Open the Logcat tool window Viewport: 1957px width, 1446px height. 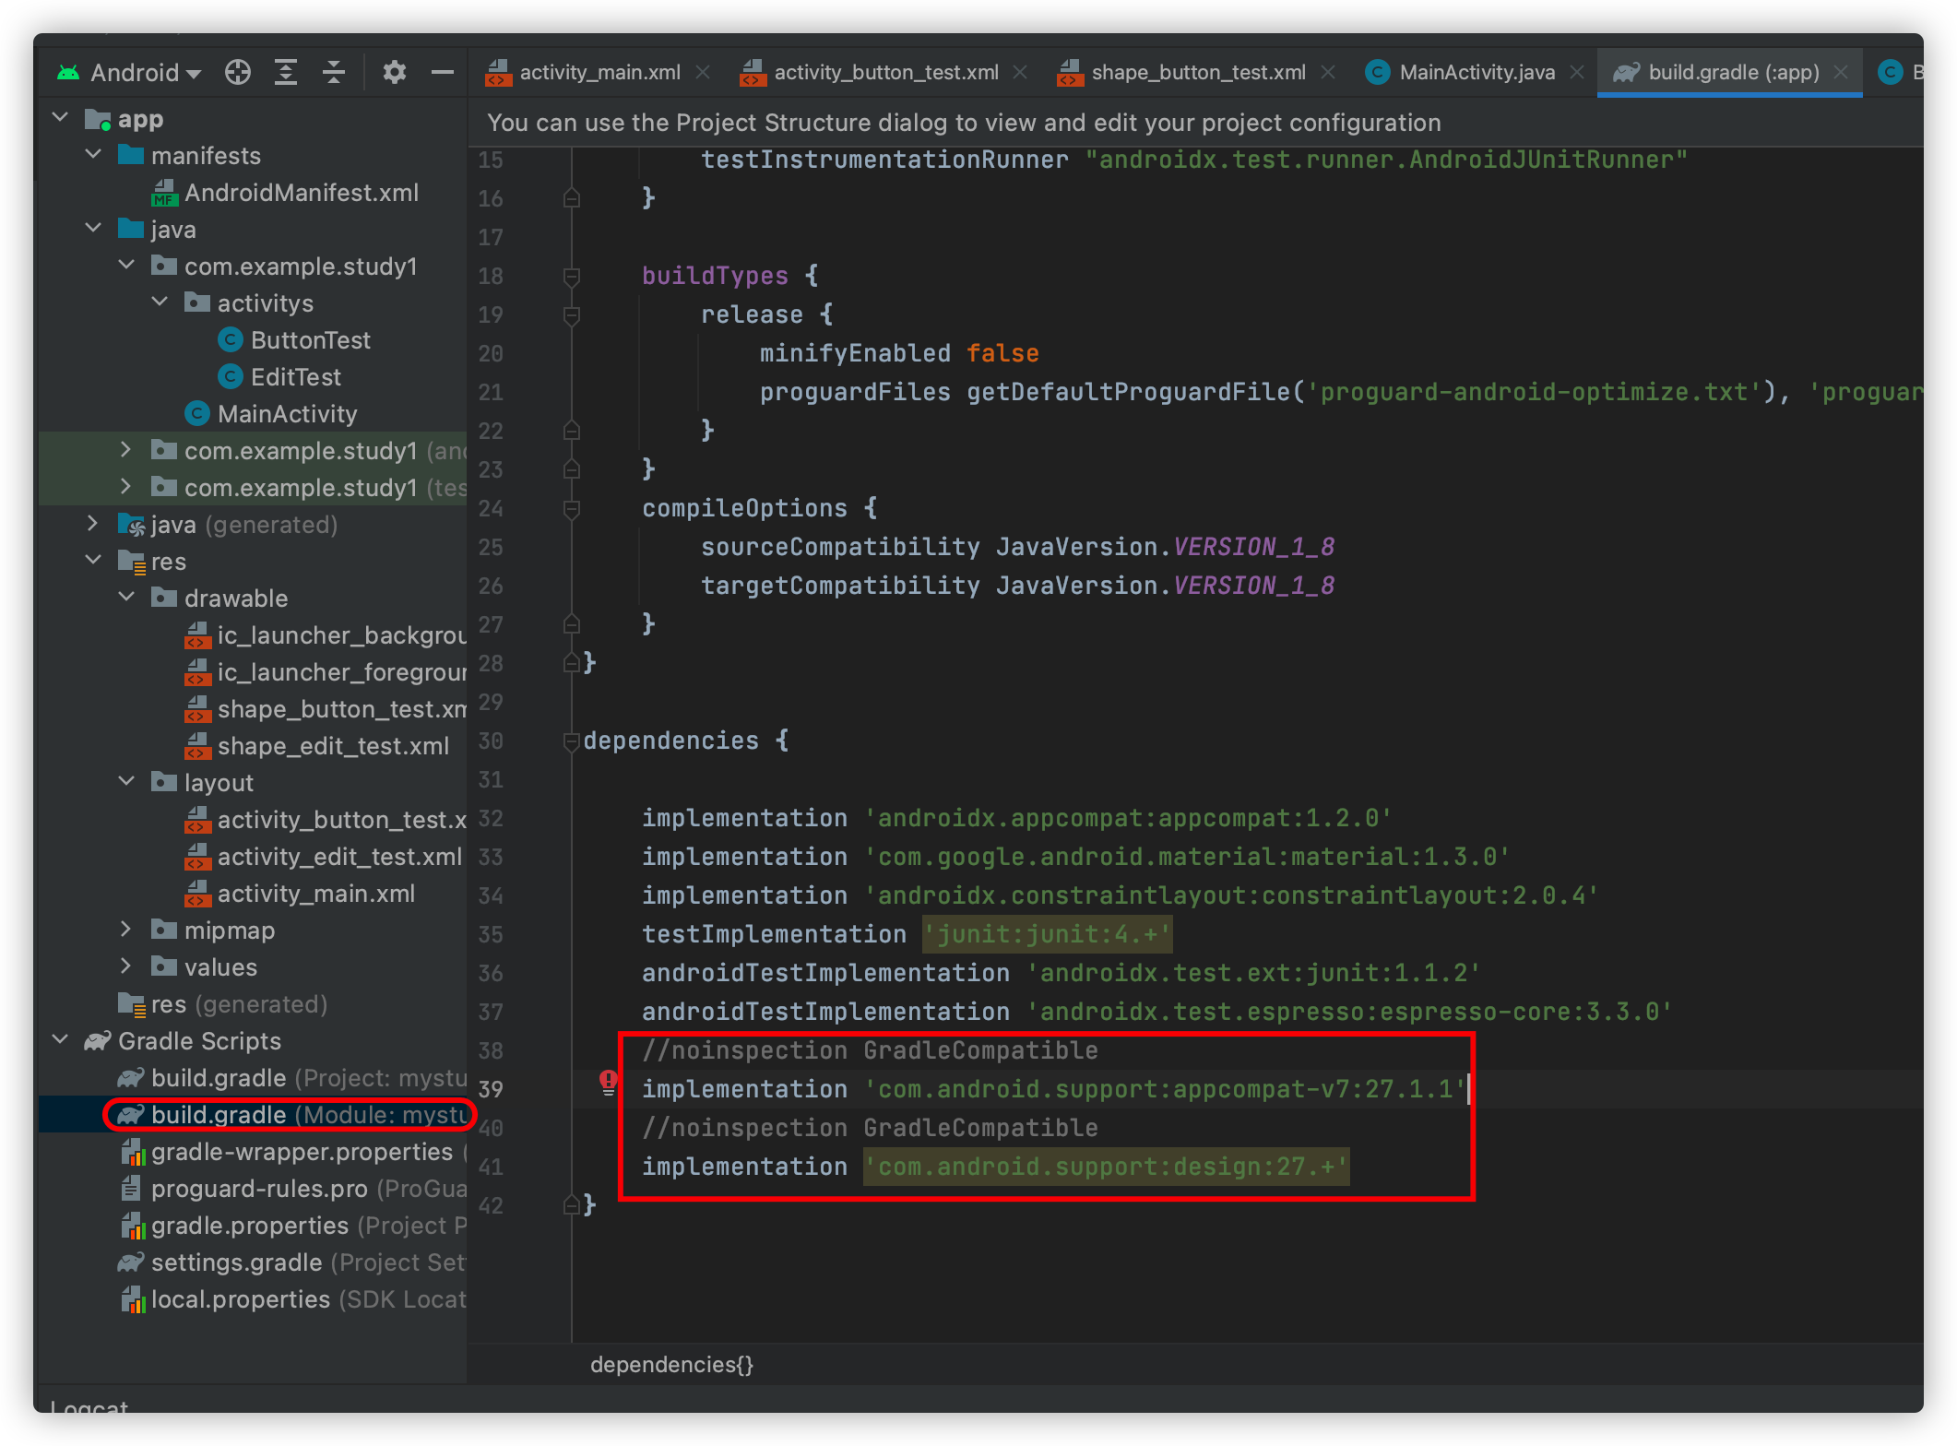tap(89, 1405)
